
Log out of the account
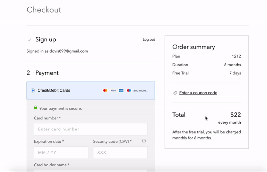coord(149,39)
